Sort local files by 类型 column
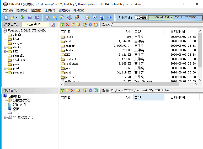This screenshot has height=149, width=203. 148,97
